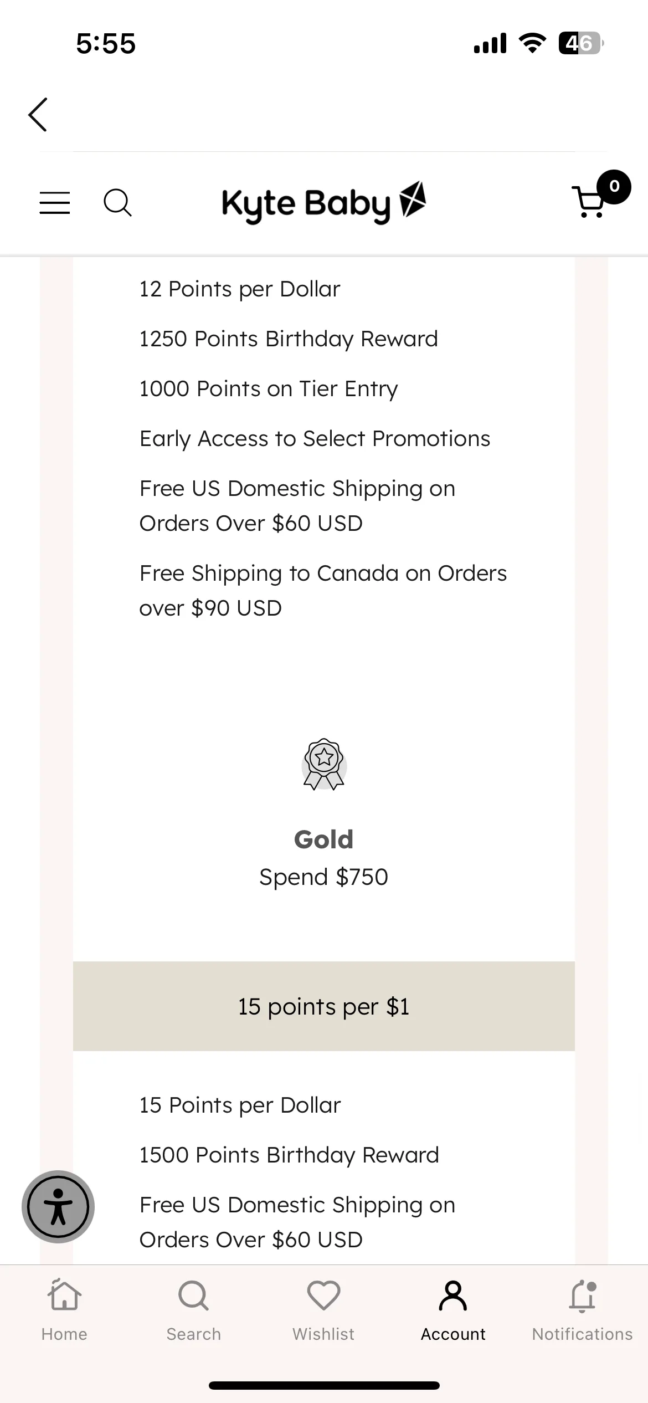Open the Wishlist tab
Viewport: 648px width, 1403px height.
click(x=323, y=1310)
